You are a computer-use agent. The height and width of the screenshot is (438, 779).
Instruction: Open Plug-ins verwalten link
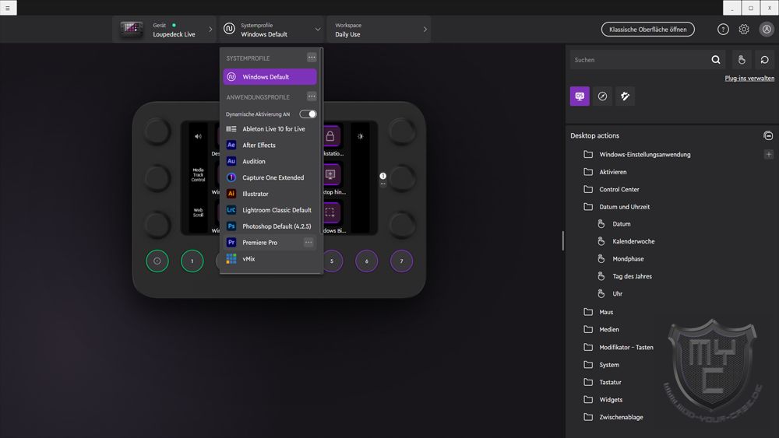point(749,79)
